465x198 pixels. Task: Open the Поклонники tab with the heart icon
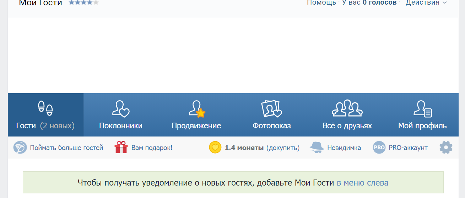pyautogui.click(x=120, y=109)
